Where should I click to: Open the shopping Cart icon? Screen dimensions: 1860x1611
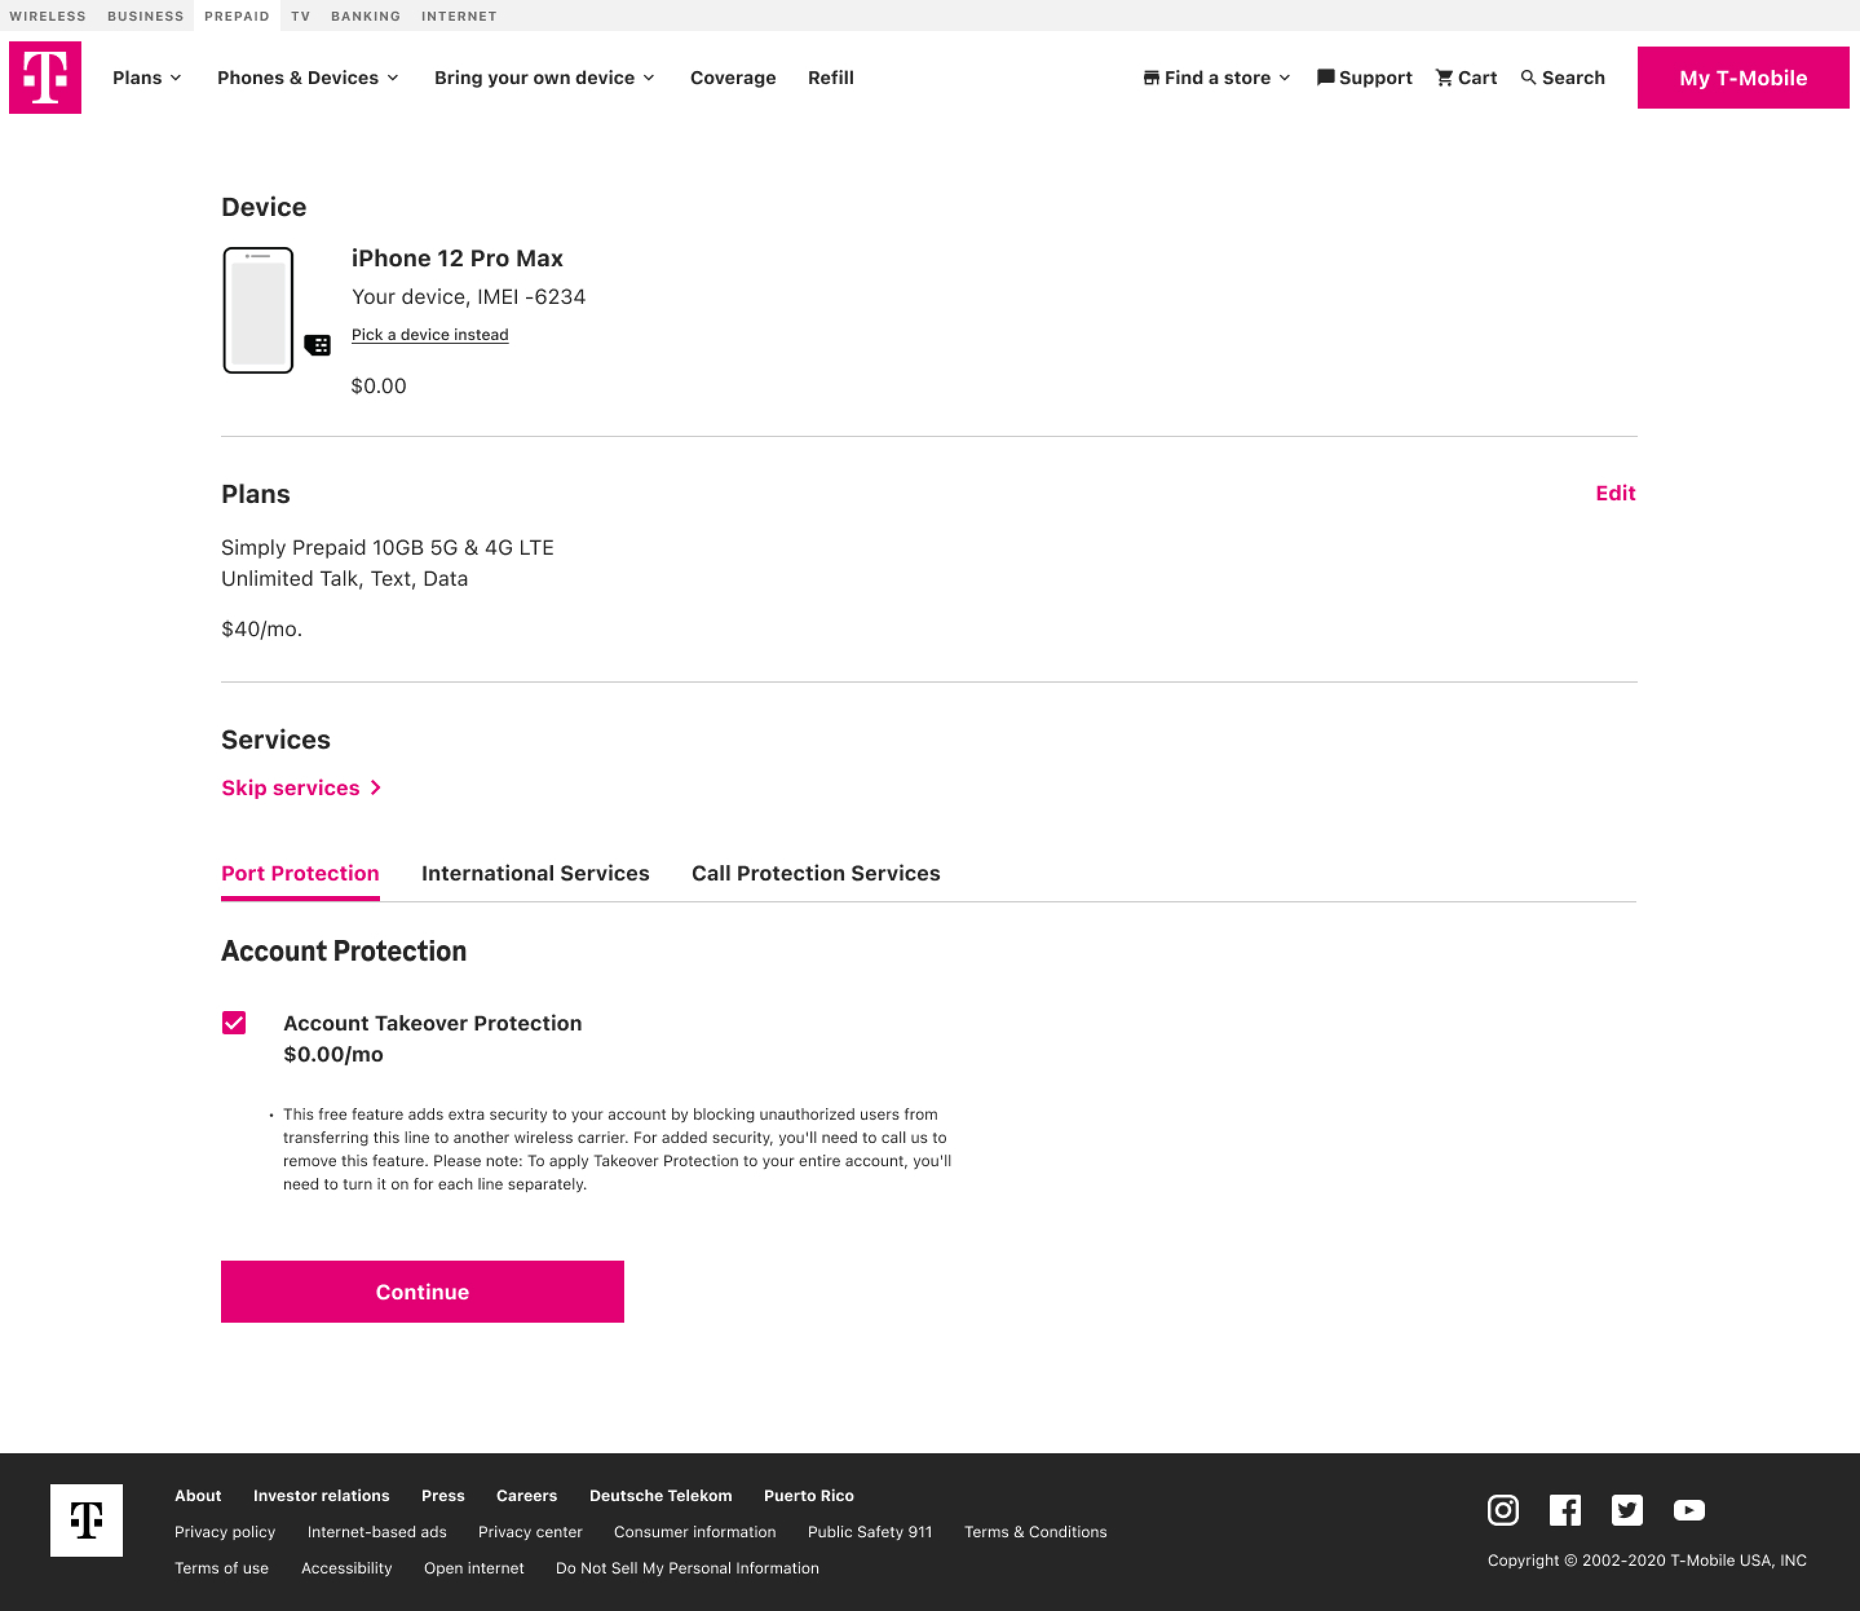pyautogui.click(x=1444, y=78)
